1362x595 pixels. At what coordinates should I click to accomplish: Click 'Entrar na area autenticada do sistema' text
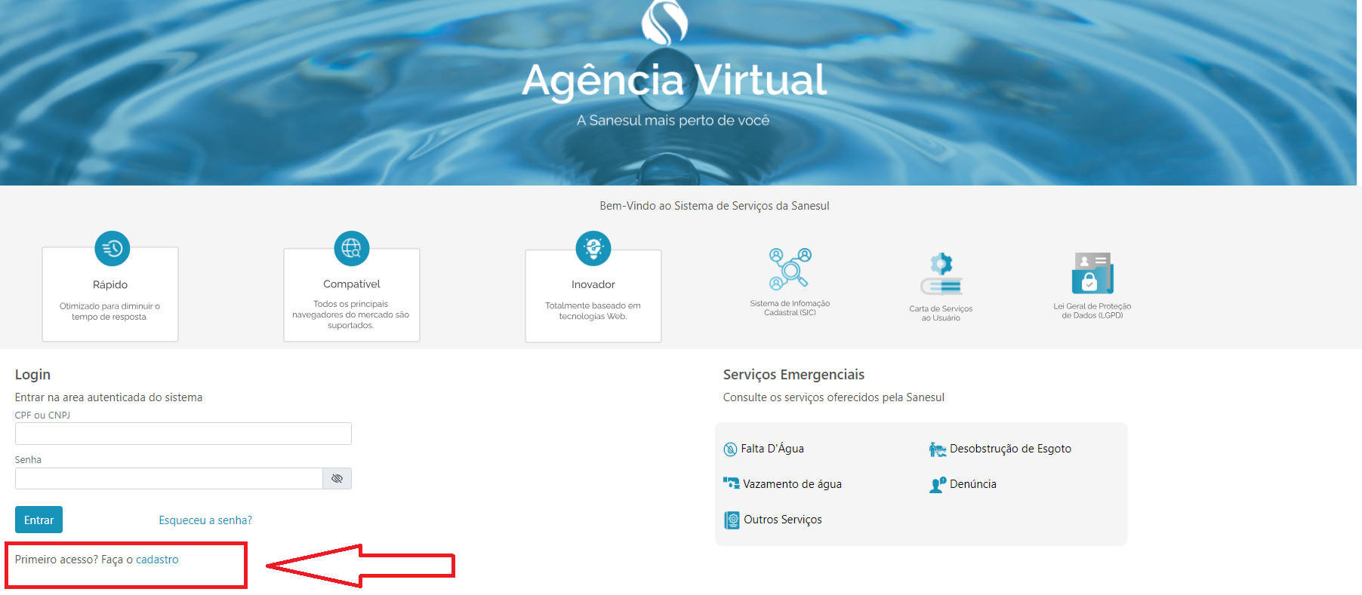point(109,397)
